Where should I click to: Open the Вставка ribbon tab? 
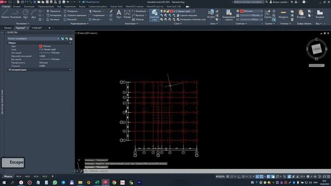coord(17,7)
